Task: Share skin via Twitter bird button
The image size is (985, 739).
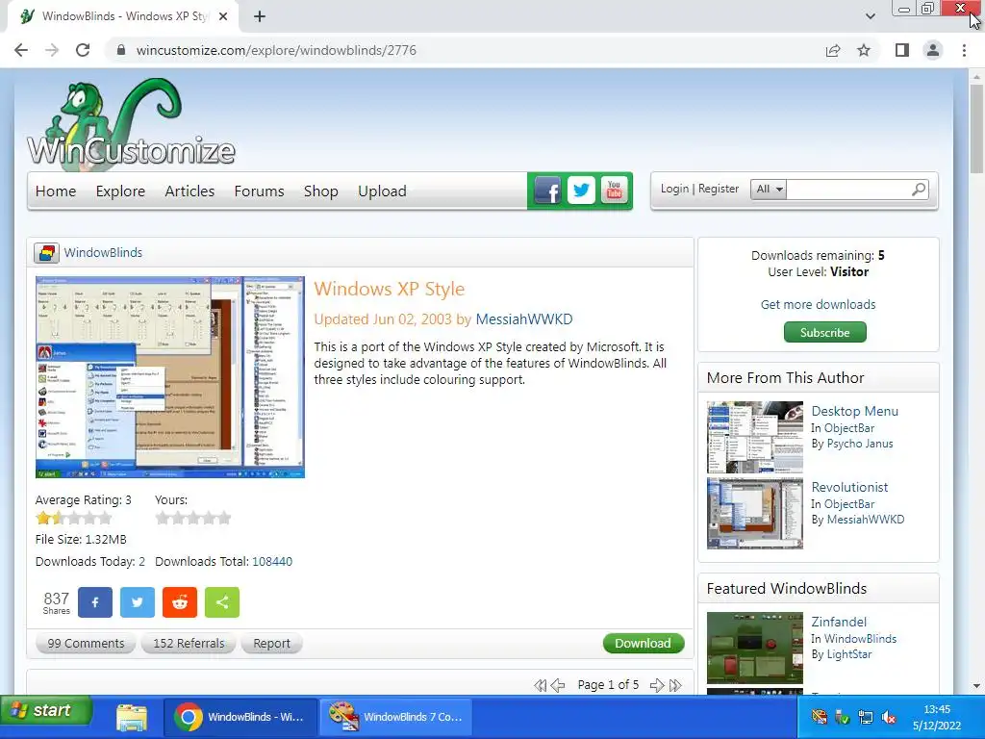Action: 137,602
